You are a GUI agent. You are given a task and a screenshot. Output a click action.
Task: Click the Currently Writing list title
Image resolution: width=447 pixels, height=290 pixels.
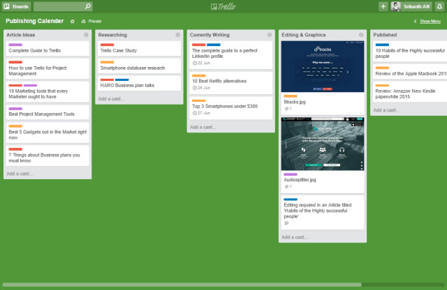[x=210, y=35]
